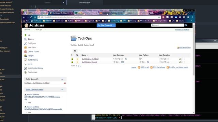Open the RSS for all link
Image resolution: width=218 pixels, height=122 pixels.
click(x=144, y=67)
